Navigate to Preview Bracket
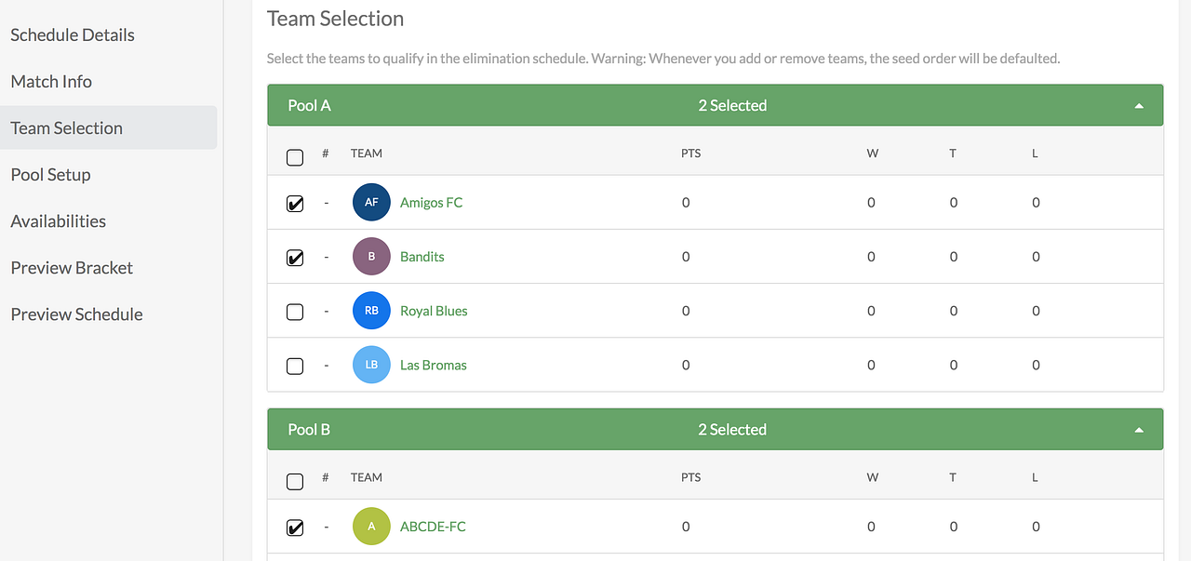This screenshot has width=1191, height=561. click(x=72, y=268)
